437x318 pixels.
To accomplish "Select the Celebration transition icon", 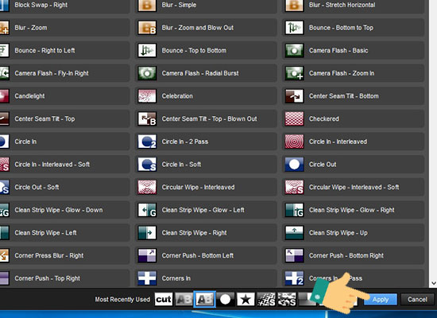I will [x=147, y=96].
